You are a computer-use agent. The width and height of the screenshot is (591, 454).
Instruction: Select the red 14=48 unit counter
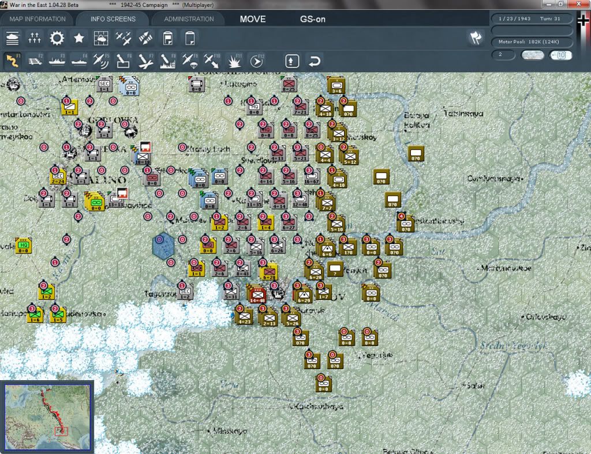tap(257, 294)
